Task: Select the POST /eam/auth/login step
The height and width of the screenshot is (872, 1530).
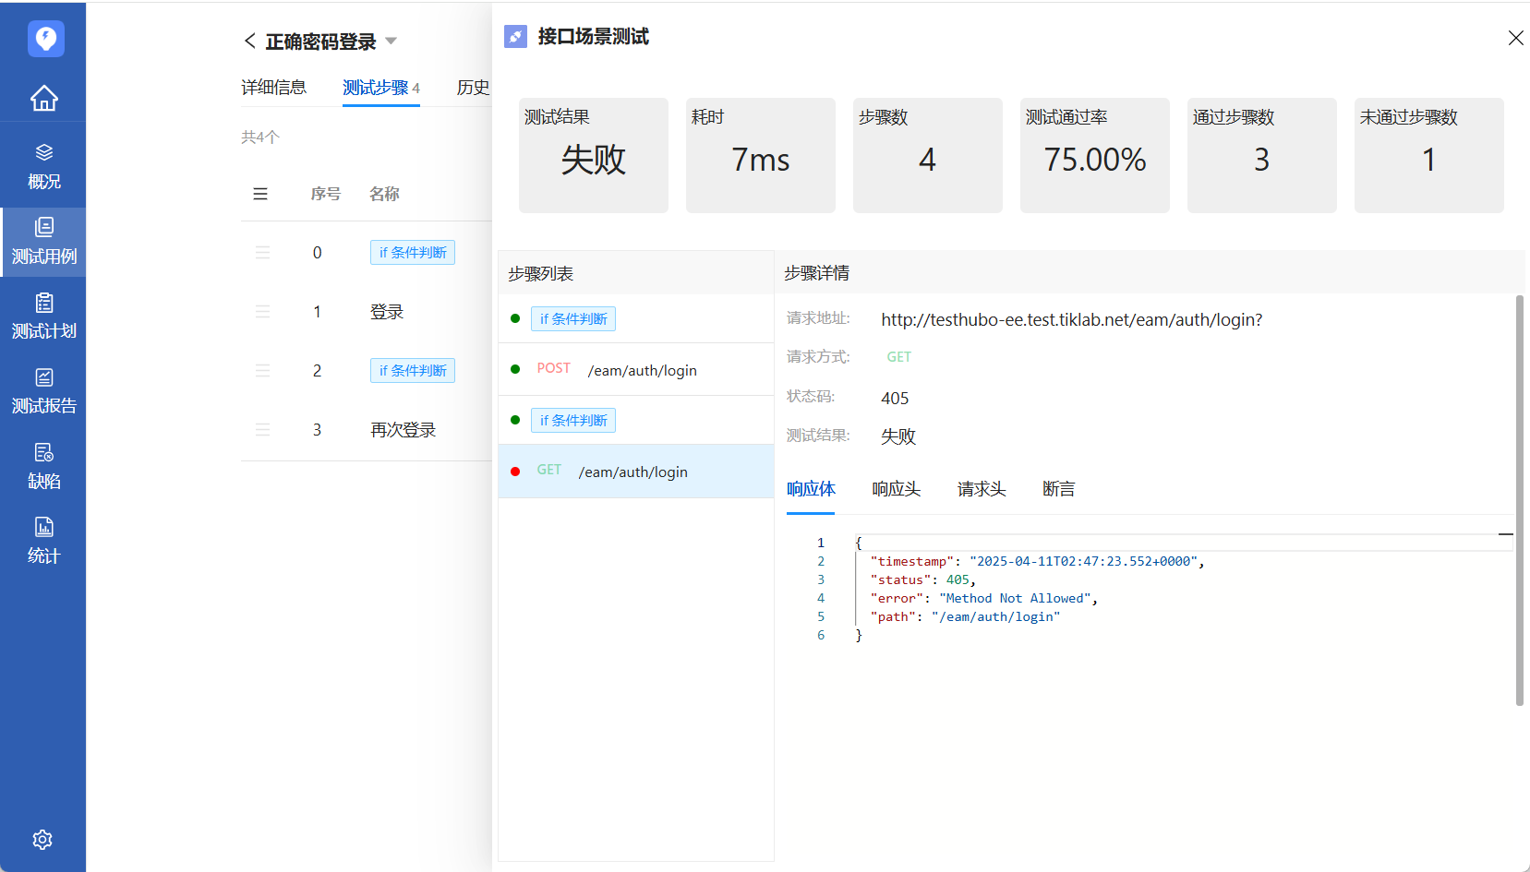Action: (x=635, y=370)
